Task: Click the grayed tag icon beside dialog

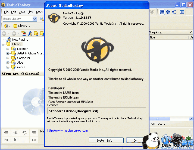Action: pos(152,12)
